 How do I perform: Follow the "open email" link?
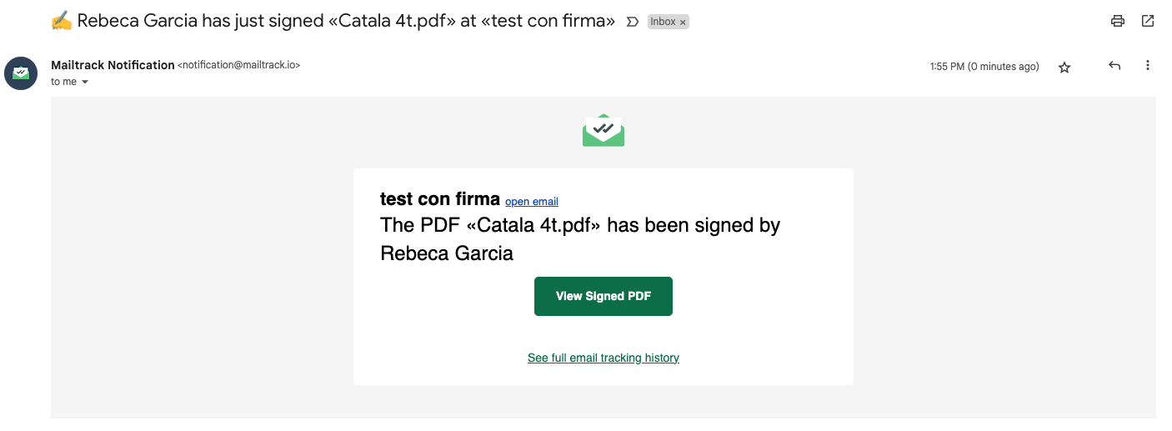(x=532, y=202)
